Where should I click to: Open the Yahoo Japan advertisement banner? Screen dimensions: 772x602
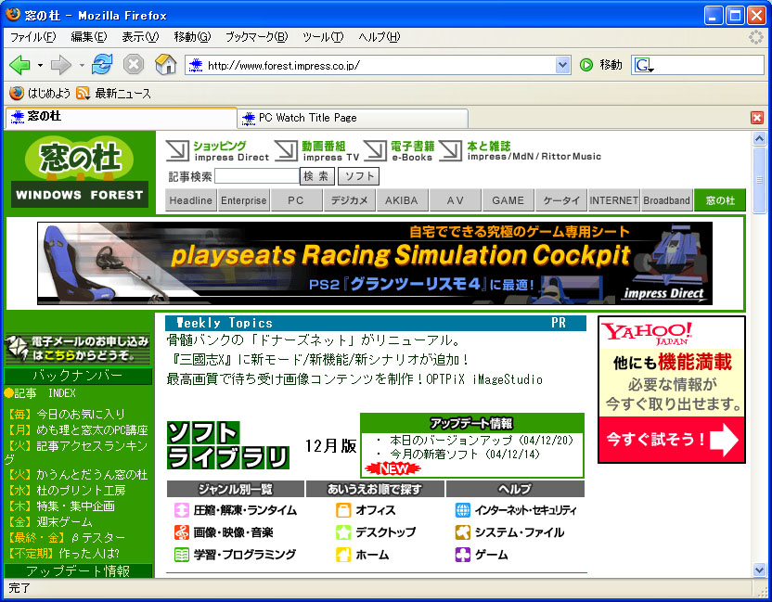672,389
